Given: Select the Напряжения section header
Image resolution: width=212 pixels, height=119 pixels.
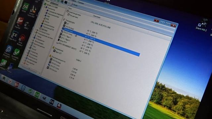Looking at the screenshot, I should [x=58, y=49].
